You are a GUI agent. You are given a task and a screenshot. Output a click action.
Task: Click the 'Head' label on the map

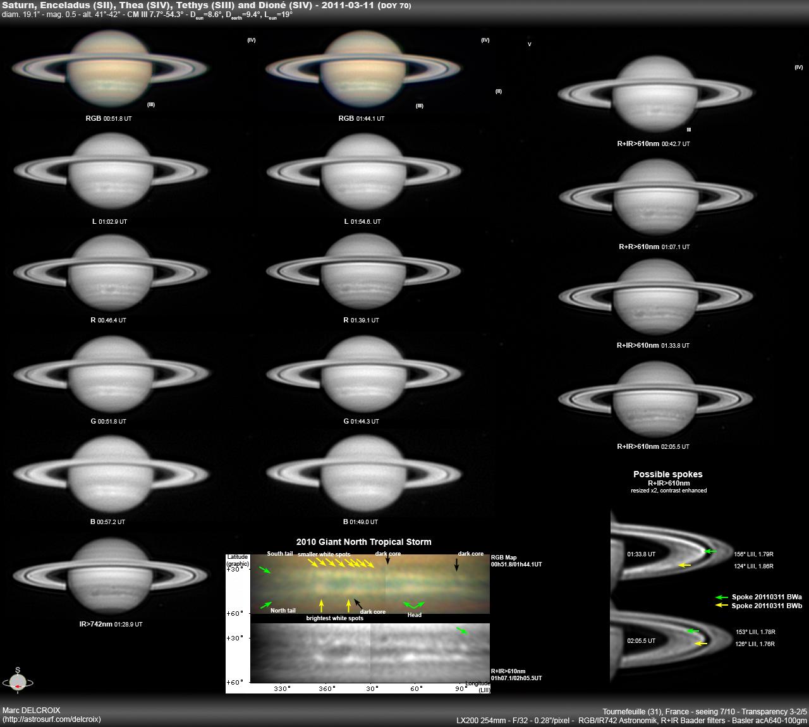tap(414, 614)
